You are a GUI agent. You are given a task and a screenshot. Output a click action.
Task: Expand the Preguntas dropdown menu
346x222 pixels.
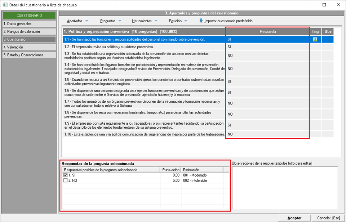pyautogui.click(x=111, y=21)
